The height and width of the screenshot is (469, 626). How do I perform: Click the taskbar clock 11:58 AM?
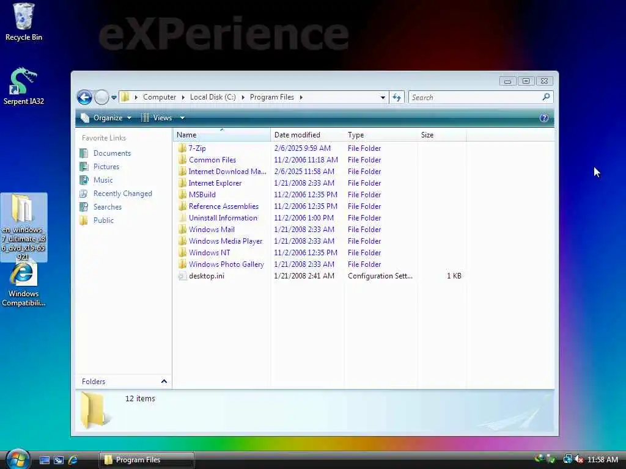point(602,460)
